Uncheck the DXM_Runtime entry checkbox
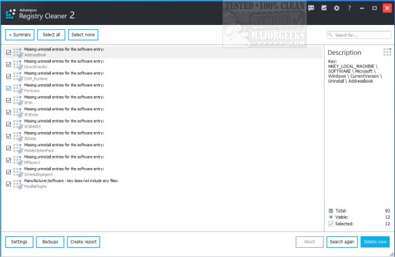The image size is (395, 257). click(9, 76)
